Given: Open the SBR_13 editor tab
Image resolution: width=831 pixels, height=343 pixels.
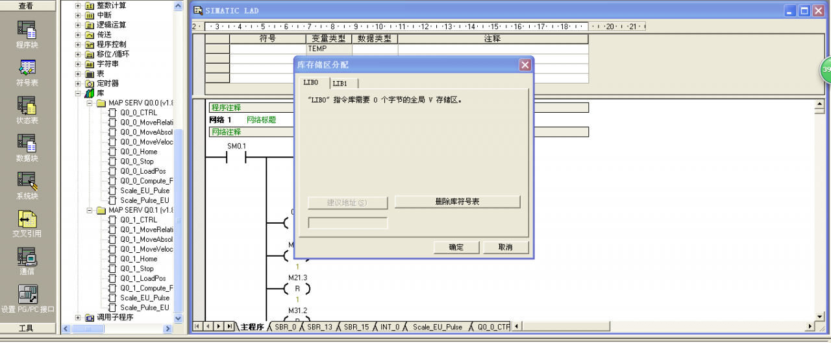Looking at the screenshot, I should coord(319,327).
